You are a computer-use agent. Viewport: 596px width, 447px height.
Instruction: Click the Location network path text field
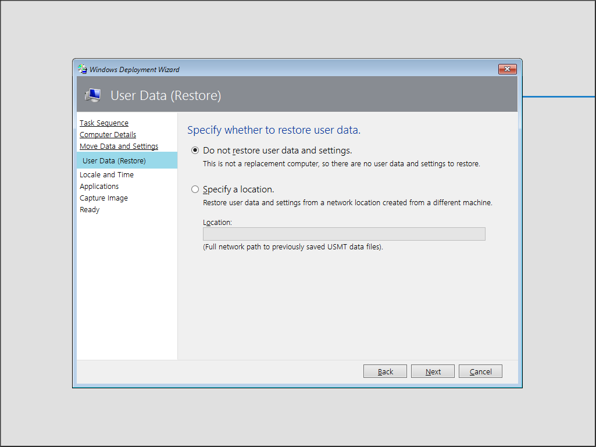(344, 234)
